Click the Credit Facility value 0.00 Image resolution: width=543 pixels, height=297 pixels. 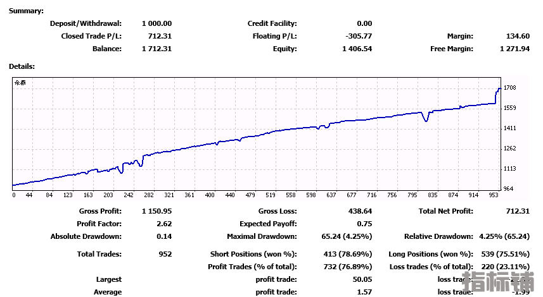coord(365,23)
